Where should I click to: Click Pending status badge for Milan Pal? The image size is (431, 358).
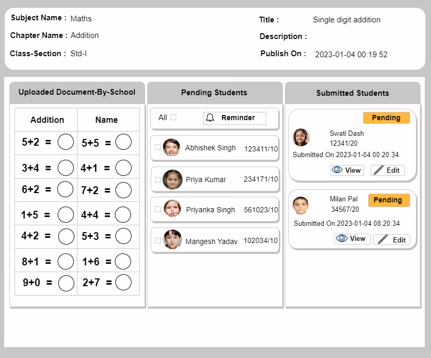[389, 200]
